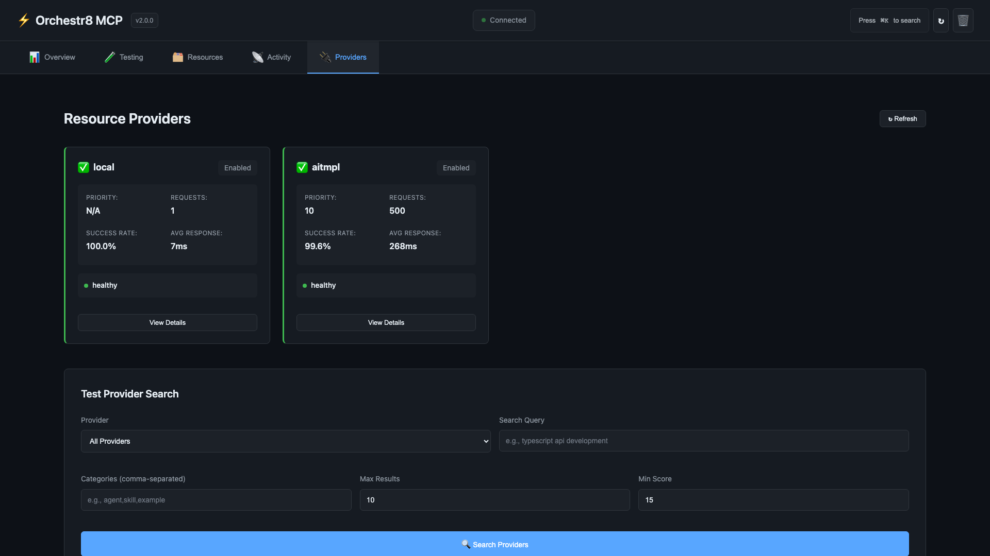
Task: Click the Resource Providers heading
Action: (x=127, y=119)
